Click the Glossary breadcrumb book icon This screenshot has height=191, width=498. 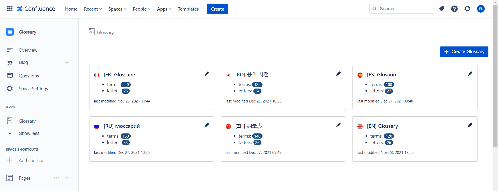point(92,32)
